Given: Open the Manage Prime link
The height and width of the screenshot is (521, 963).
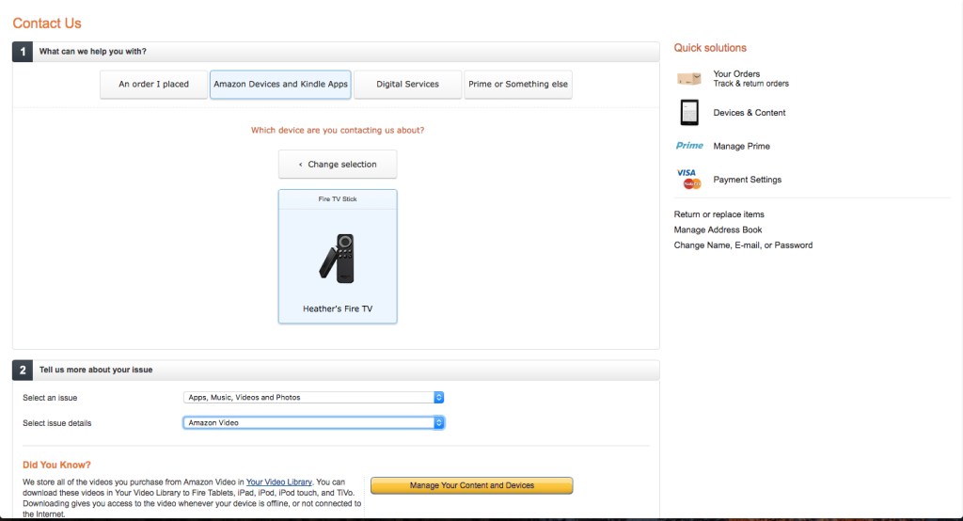Looking at the screenshot, I should [741, 147].
